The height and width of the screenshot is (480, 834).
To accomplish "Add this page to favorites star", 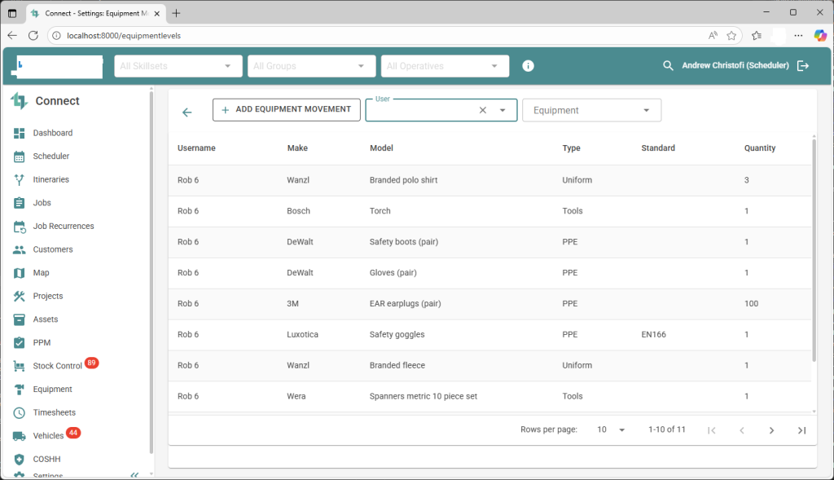I will point(731,36).
